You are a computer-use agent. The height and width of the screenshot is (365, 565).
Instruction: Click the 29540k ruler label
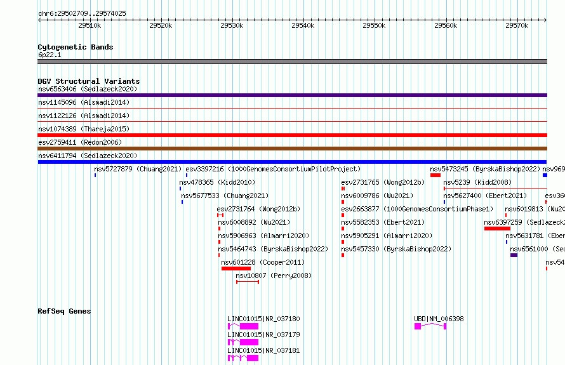pyautogui.click(x=303, y=25)
